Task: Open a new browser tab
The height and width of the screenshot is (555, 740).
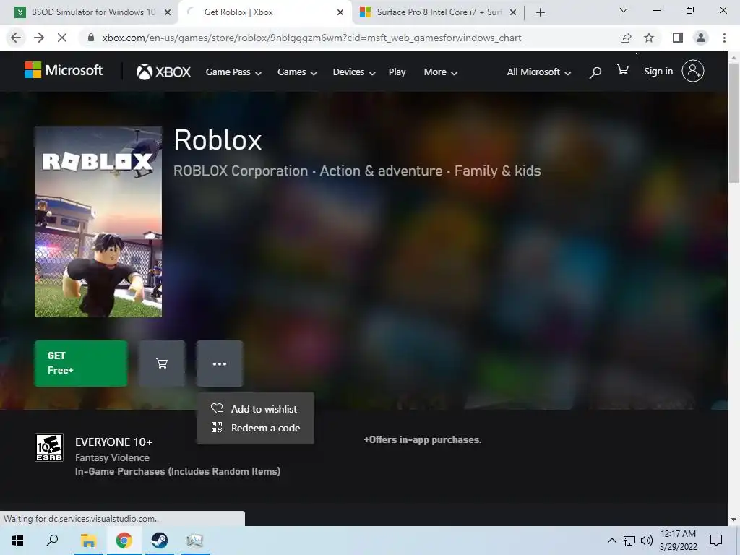Action: point(541,12)
